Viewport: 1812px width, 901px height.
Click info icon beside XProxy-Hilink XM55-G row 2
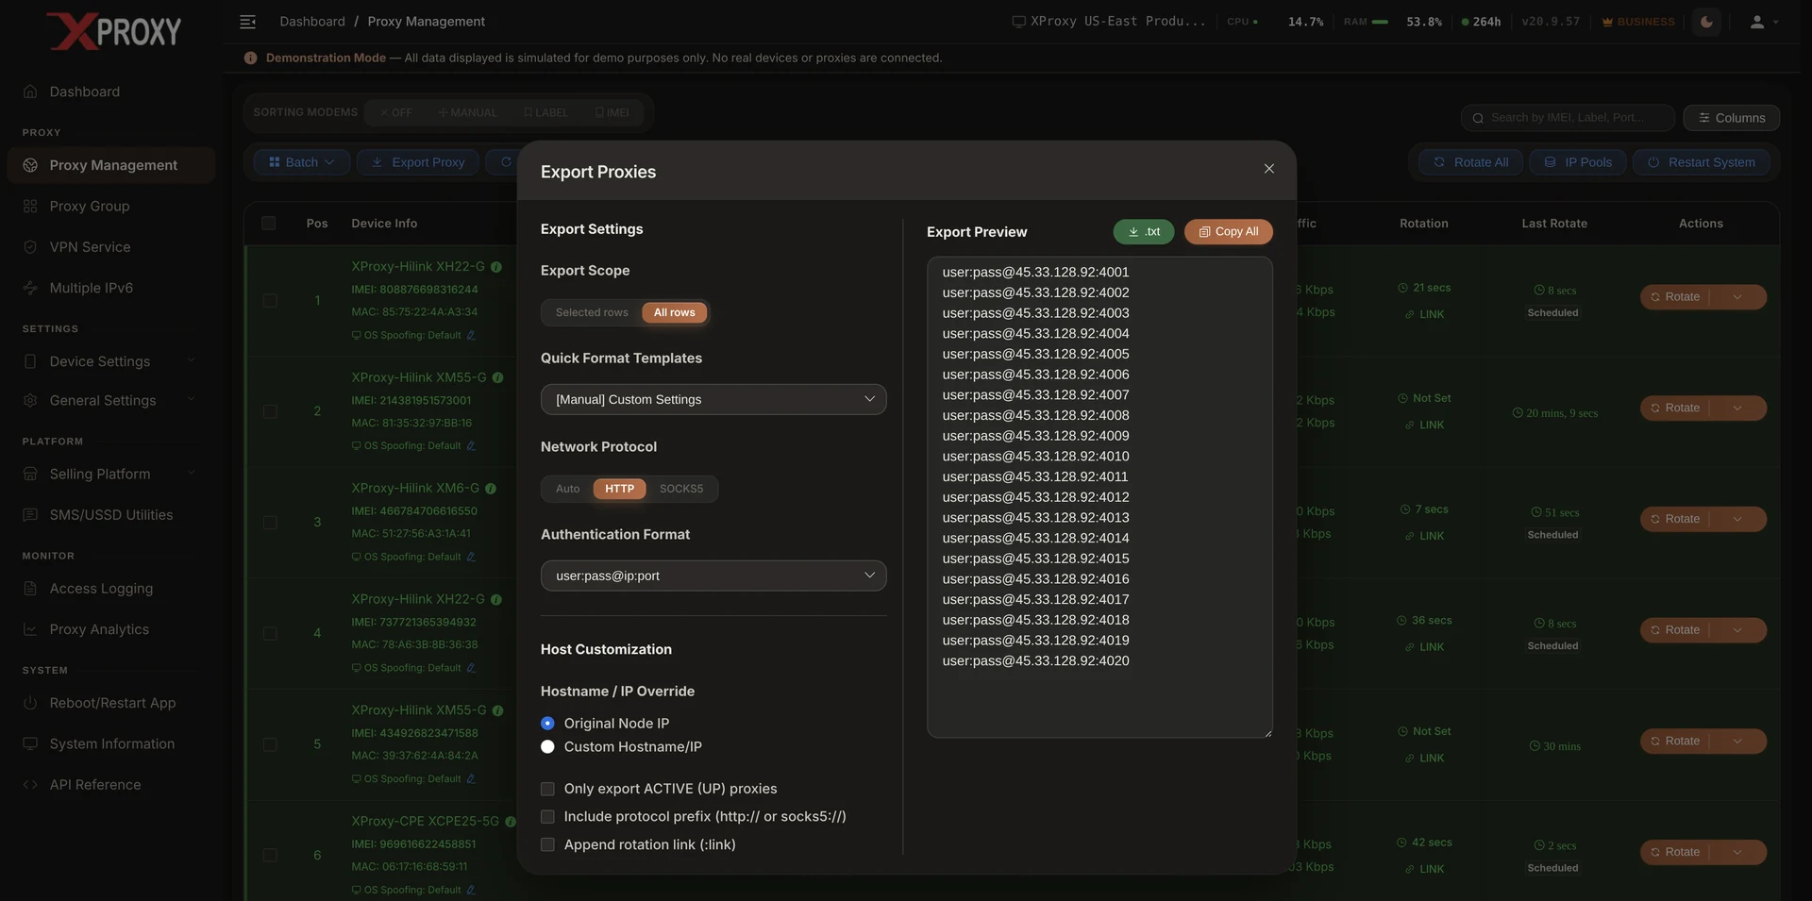pos(497,377)
